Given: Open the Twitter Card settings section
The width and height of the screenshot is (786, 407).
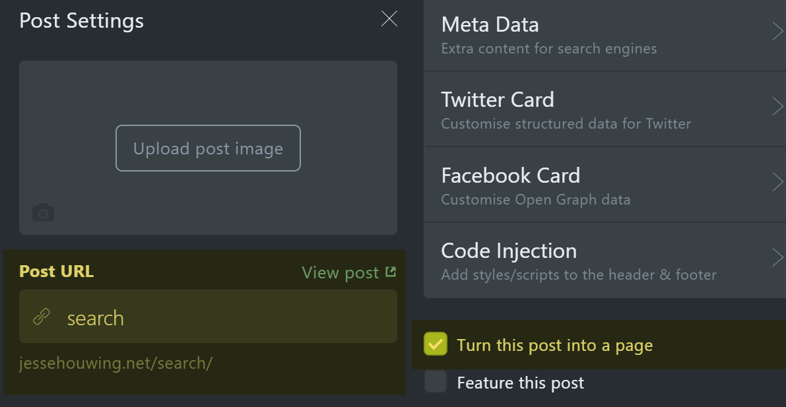Looking at the screenshot, I should tap(594, 110).
